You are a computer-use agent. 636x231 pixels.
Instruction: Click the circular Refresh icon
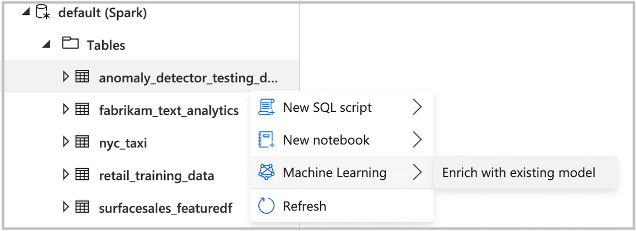pyautogui.click(x=267, y=206)
